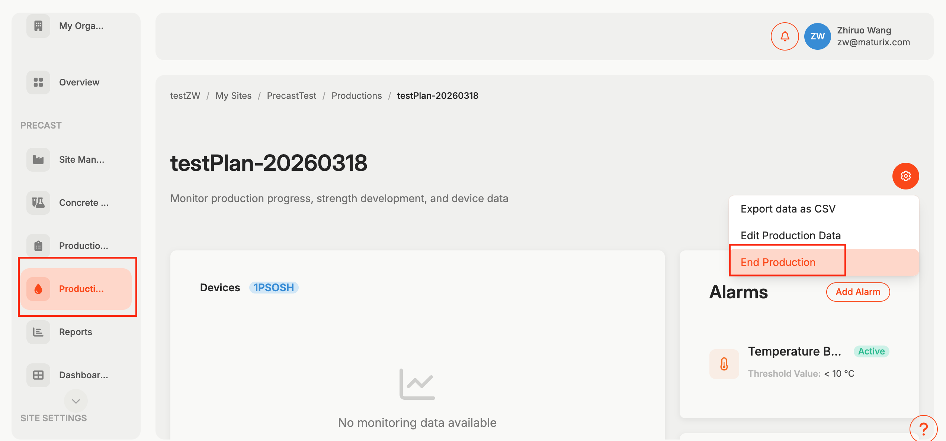Click the Production plans clipboard icon

pyautogui.click(x=38, y=245)
